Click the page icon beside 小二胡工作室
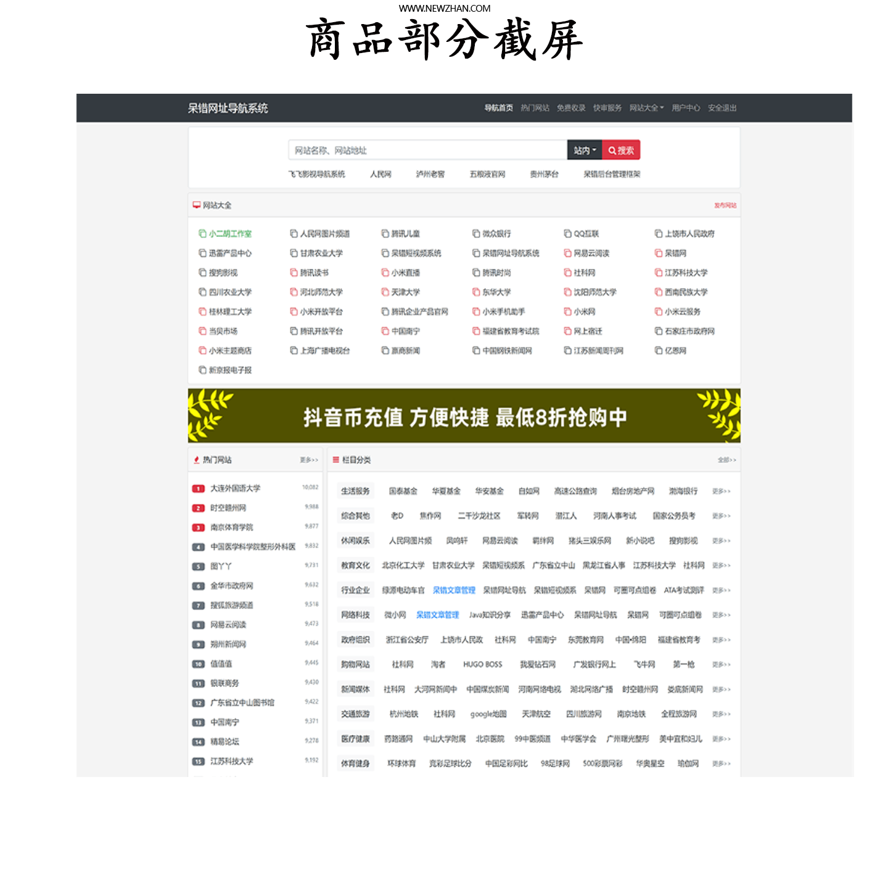The height and width of the screenshot is (888, 888). [200, 233]
